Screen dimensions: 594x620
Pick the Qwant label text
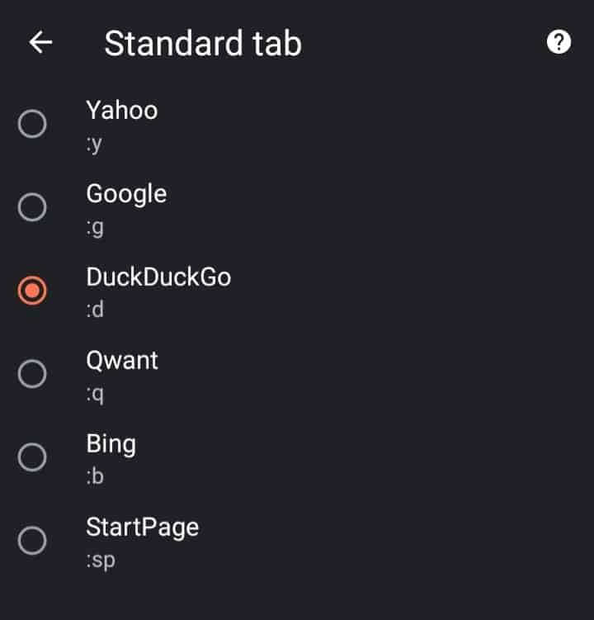point(122,360)
